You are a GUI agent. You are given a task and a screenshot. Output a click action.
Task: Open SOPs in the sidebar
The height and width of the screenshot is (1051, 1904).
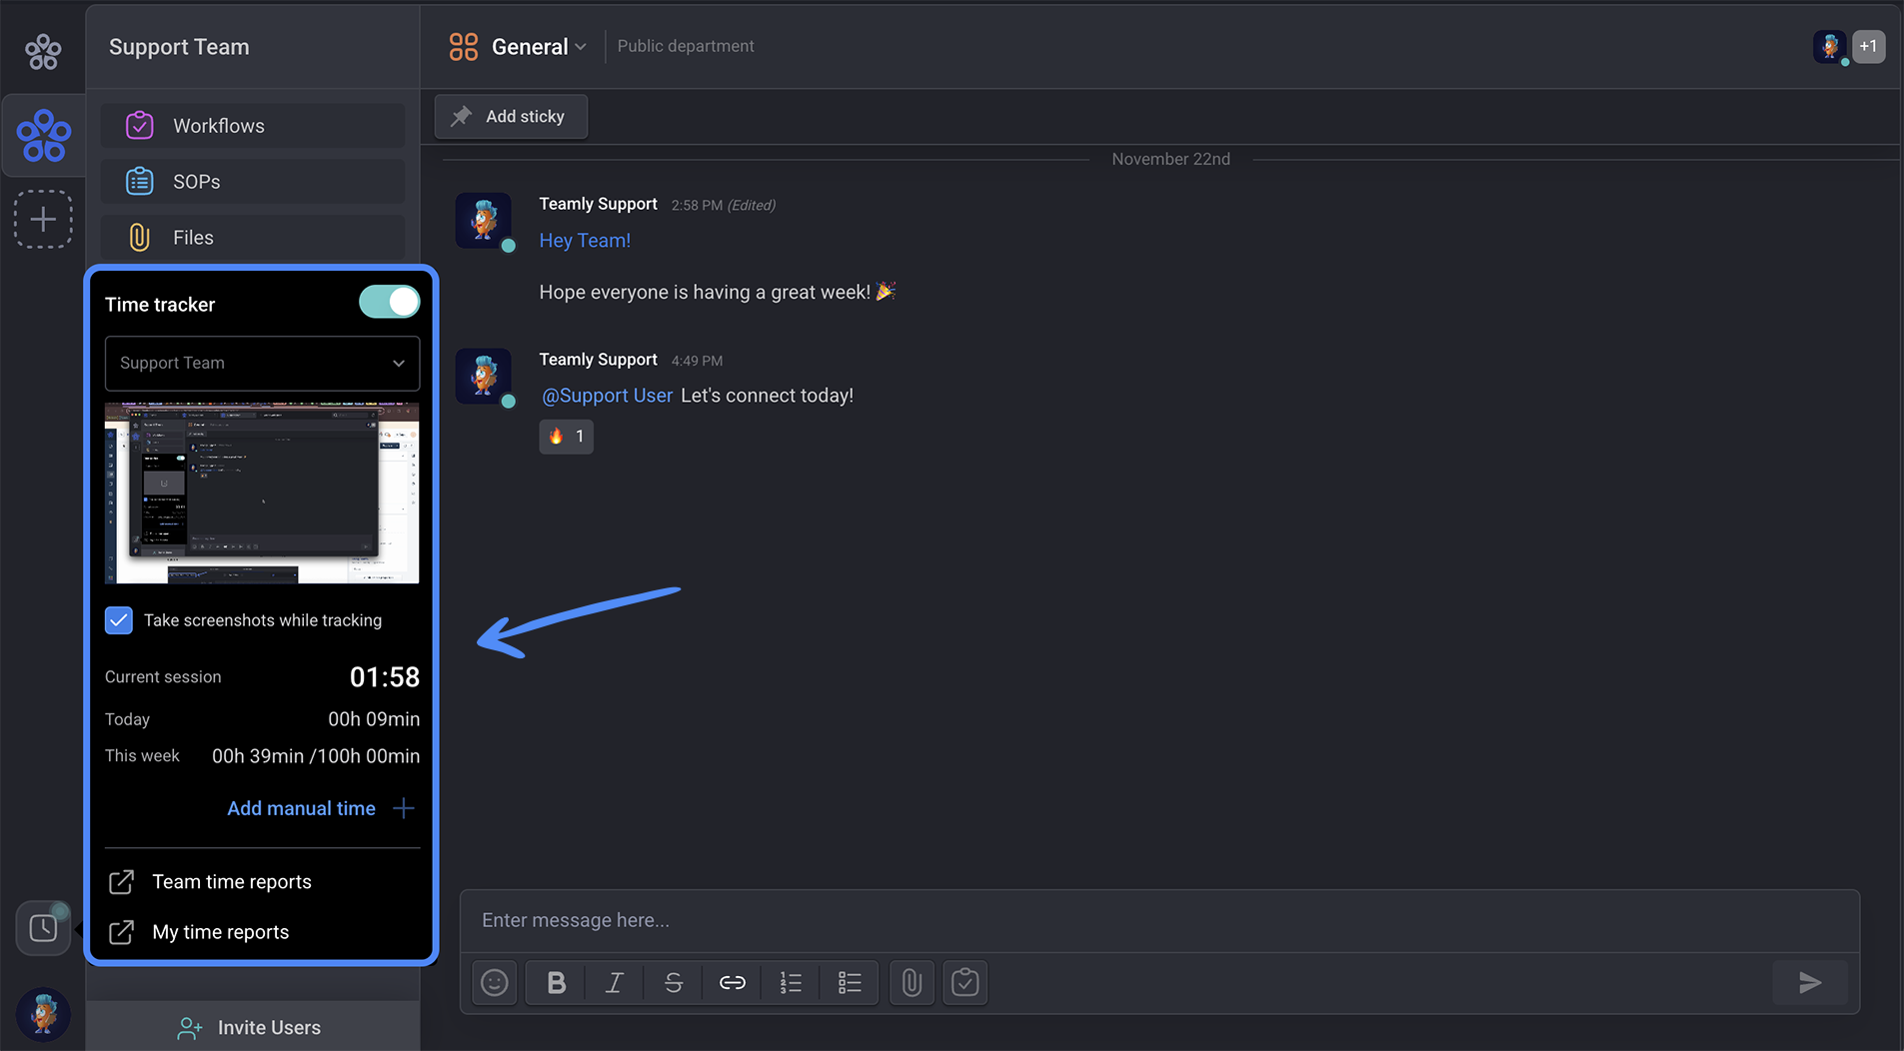tap(253, 182)
